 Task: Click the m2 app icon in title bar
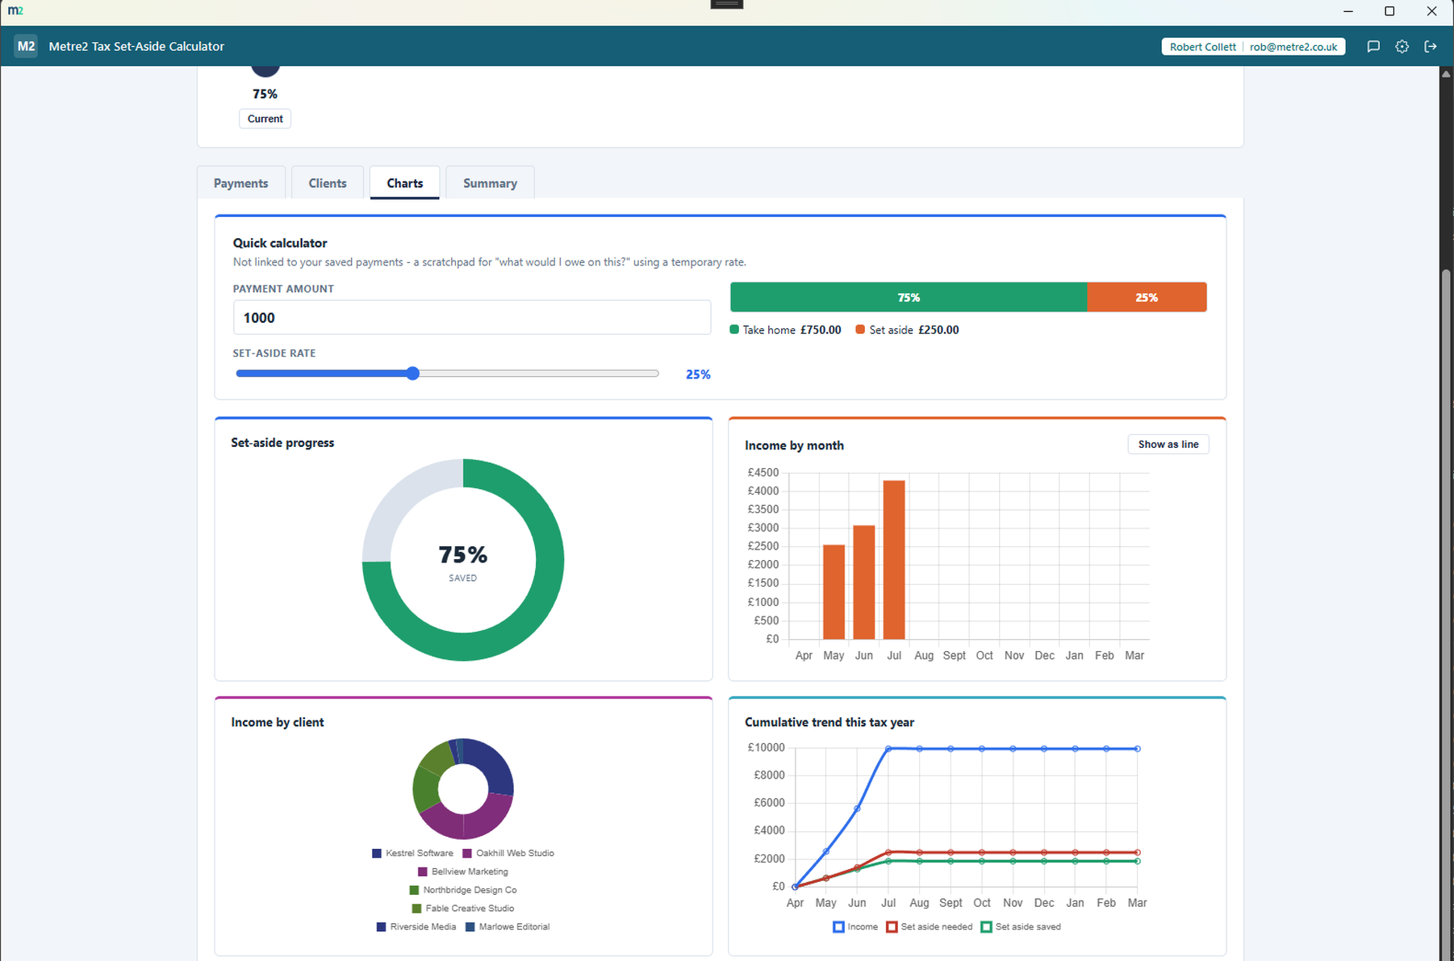[15, 10]
